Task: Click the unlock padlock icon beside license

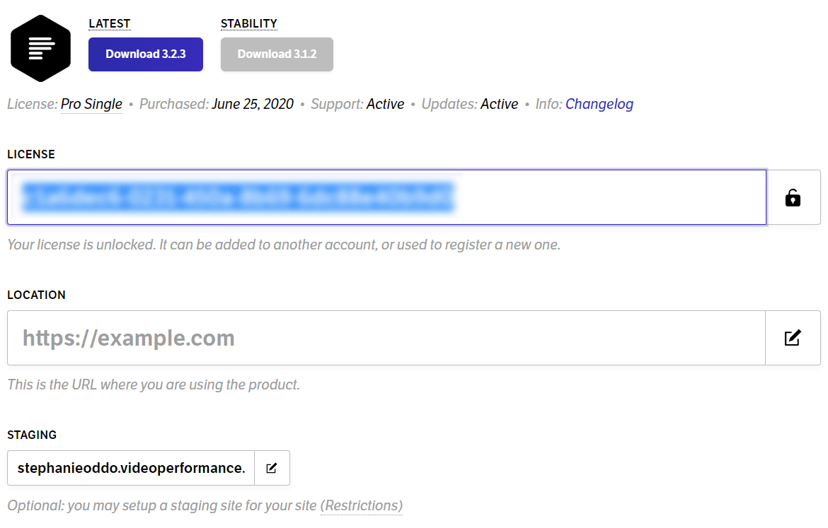Action: pos(793,198)
